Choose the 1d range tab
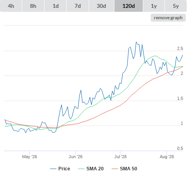The image size is (187, 179). [x=56, y=6]
